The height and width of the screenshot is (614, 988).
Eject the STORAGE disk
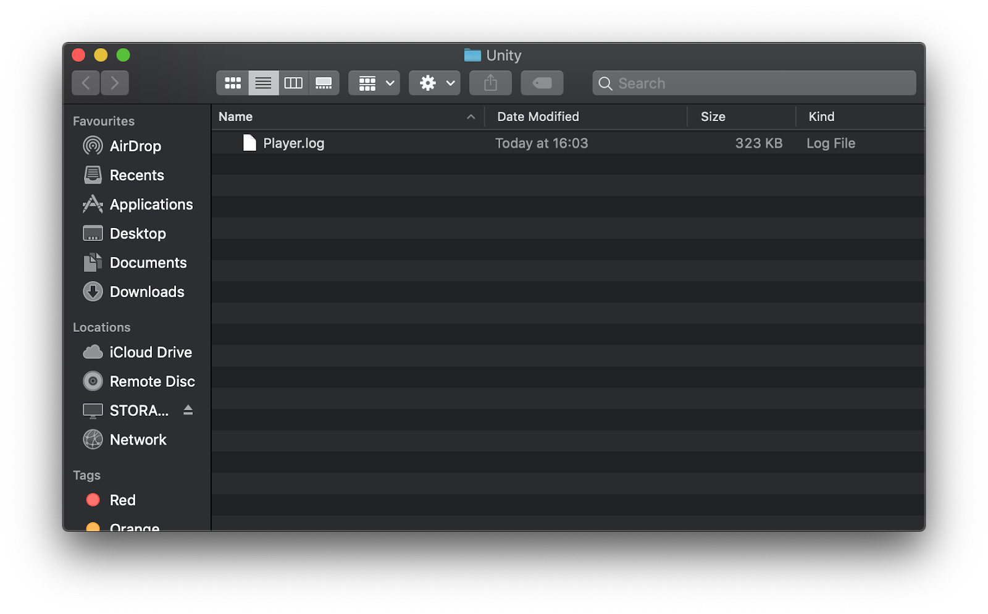click(x=188, y=410)
